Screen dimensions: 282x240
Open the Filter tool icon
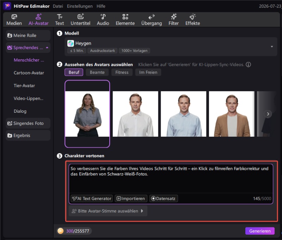click(173, 17)
